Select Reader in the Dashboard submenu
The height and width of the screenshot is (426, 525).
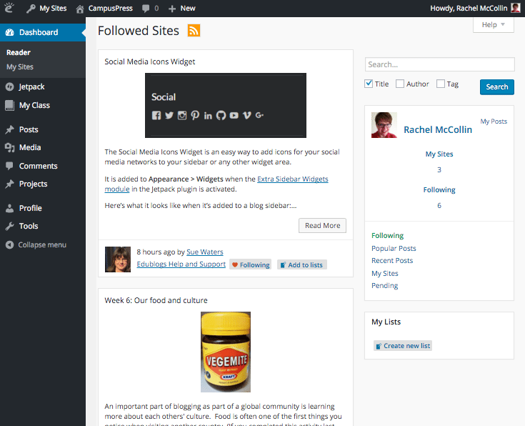tap(19, 53)
